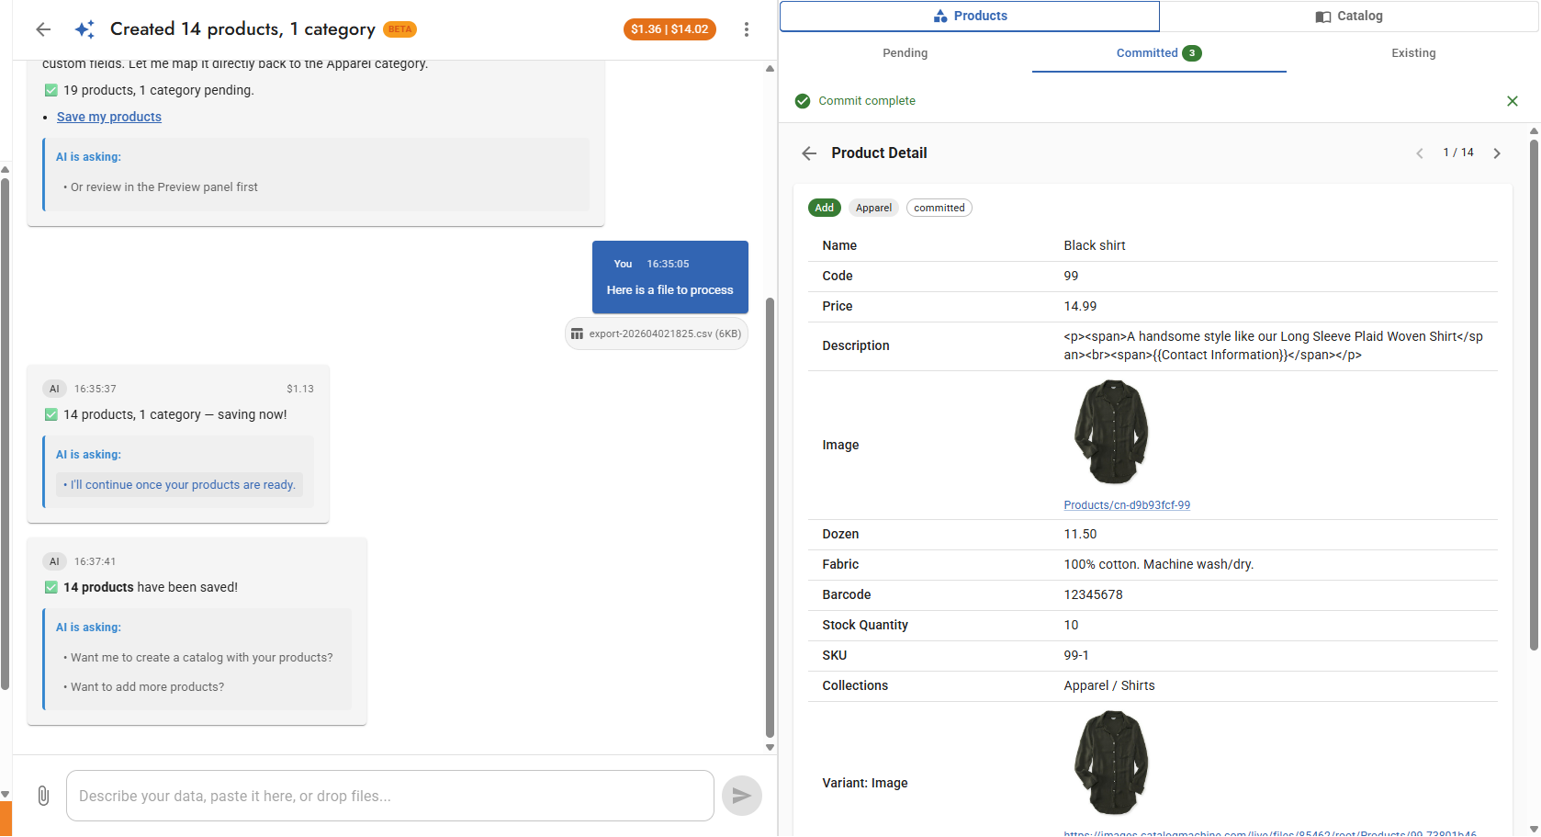Image resolution: width=1541 pixels, height=837 pixels.
Task: Click the send message arrow icon
Action: (x=742, y=795)
